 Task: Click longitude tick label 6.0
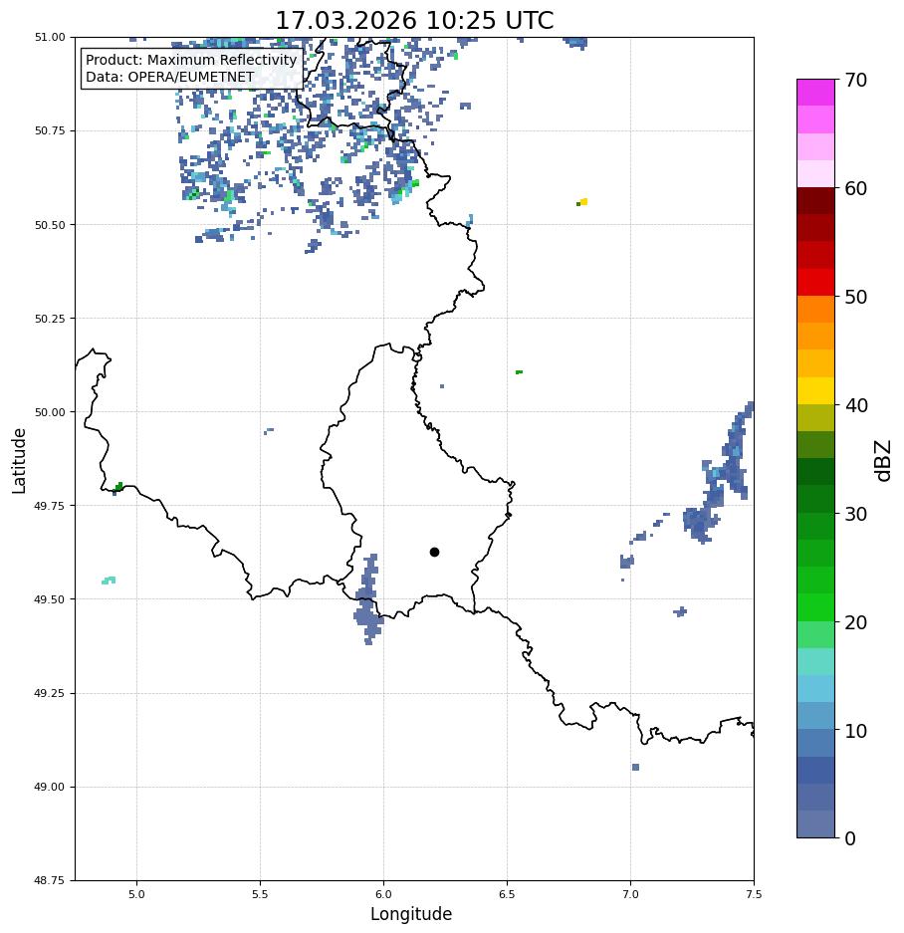point(384,894)
